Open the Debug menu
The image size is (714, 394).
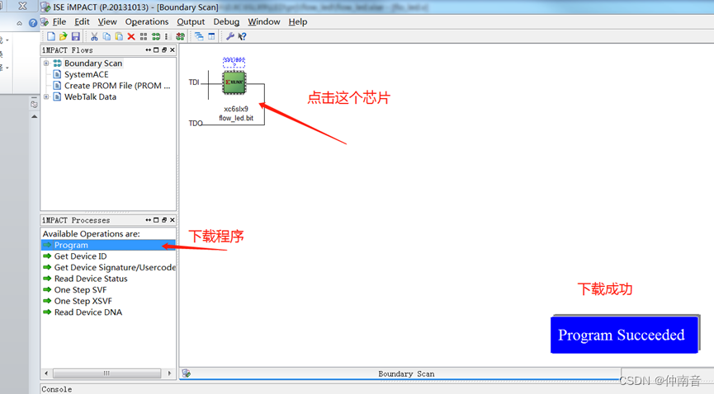[226, 21]
